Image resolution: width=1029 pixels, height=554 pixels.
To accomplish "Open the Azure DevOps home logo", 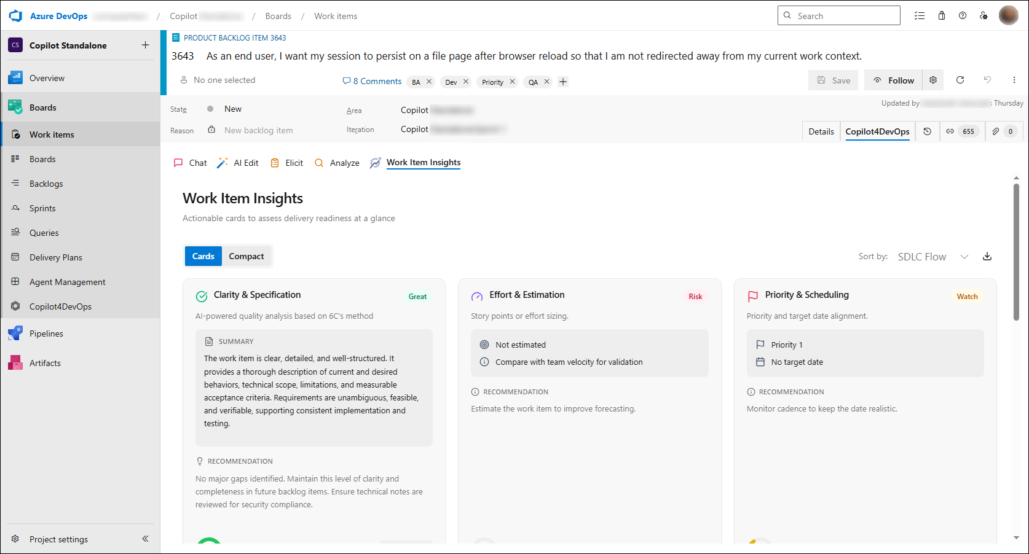I will pyautogui.click(x=15, y=16).
